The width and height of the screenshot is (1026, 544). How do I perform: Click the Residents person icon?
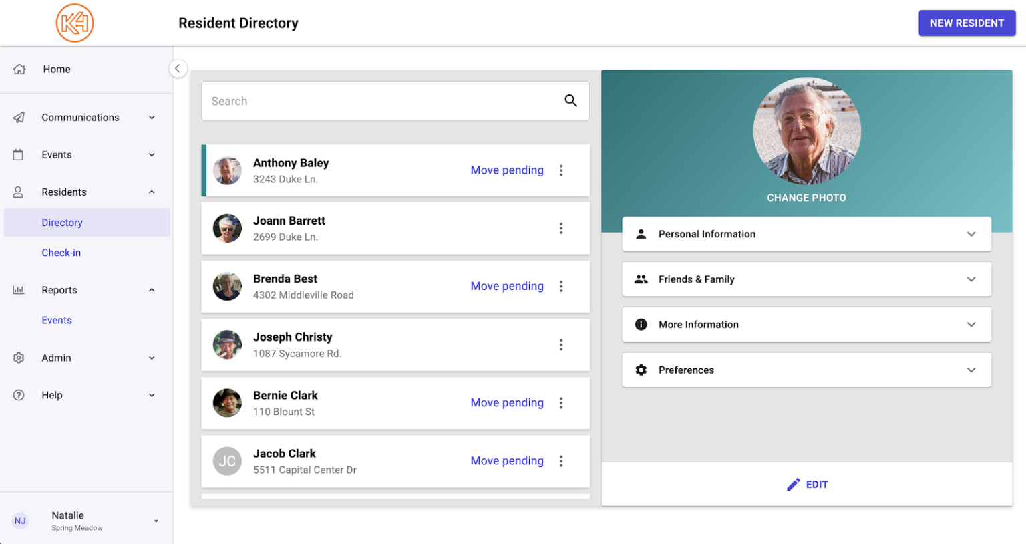coord(19,192)
